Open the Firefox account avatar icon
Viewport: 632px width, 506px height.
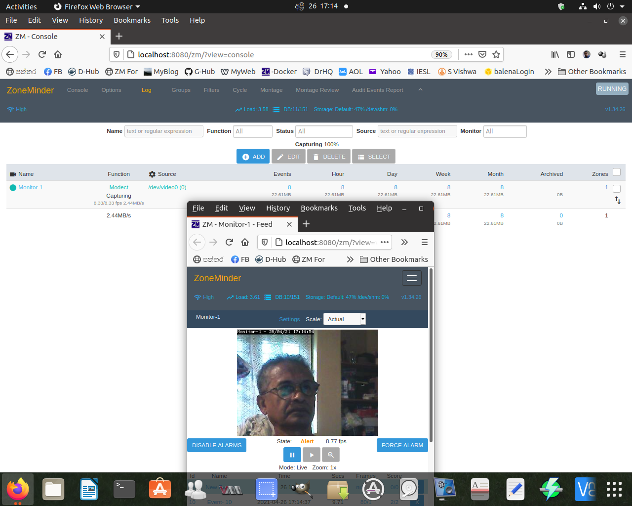coord(587,54)
